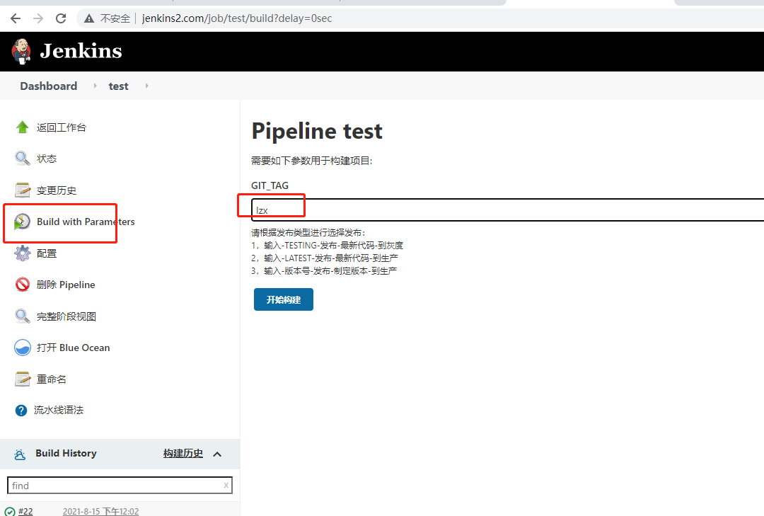Focus the build history find field
Image resolution: width=764 pixels, height=516 pixels.
pos(120,486)
